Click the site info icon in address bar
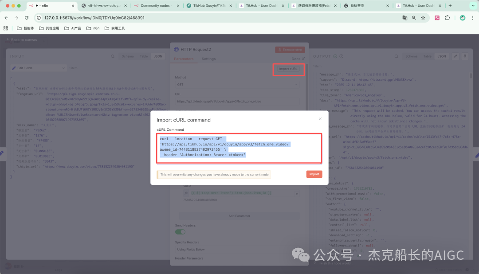 [39, 18]
